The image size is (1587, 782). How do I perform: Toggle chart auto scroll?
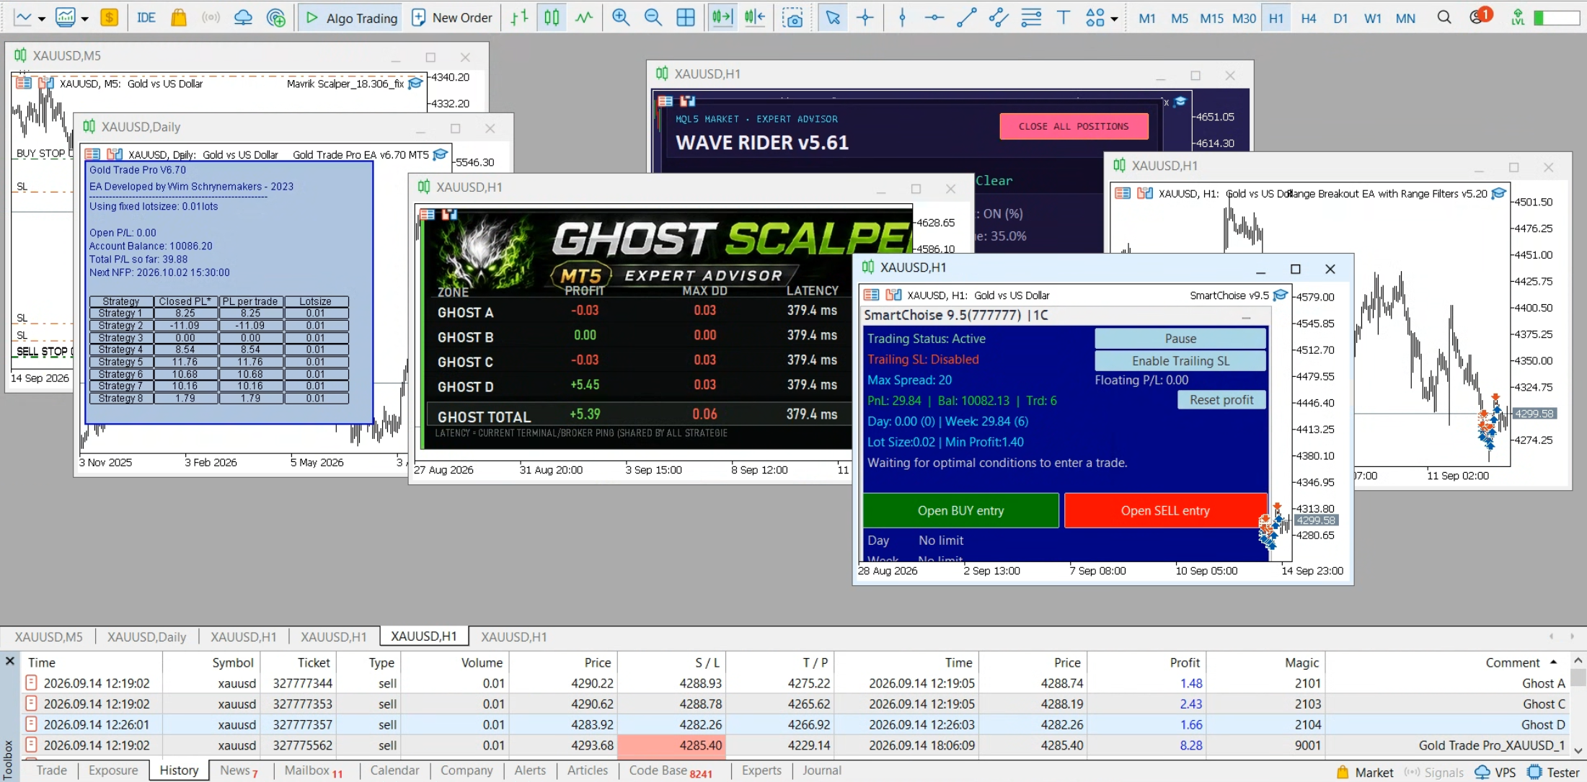pos(722,17)
